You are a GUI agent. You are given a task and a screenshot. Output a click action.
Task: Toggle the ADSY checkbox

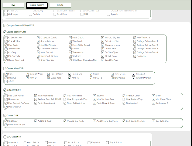(x=6, y=82)
